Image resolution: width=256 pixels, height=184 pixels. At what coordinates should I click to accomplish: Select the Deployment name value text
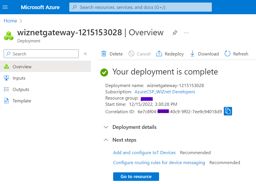[175, 86]
